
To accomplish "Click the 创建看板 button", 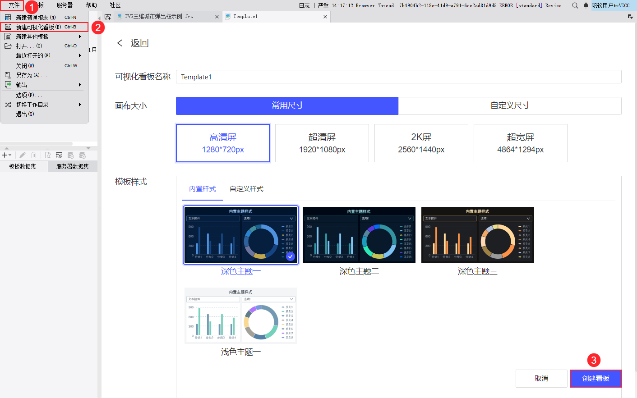I will tap(595, 379).
